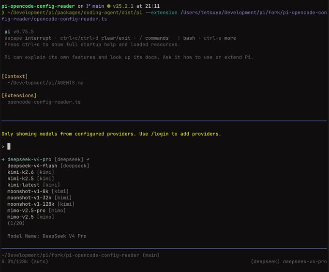Screen dimensions: 329x272
Task: Click the checkmark beside deepseek-v4-pro
Action: pos(88,159)
